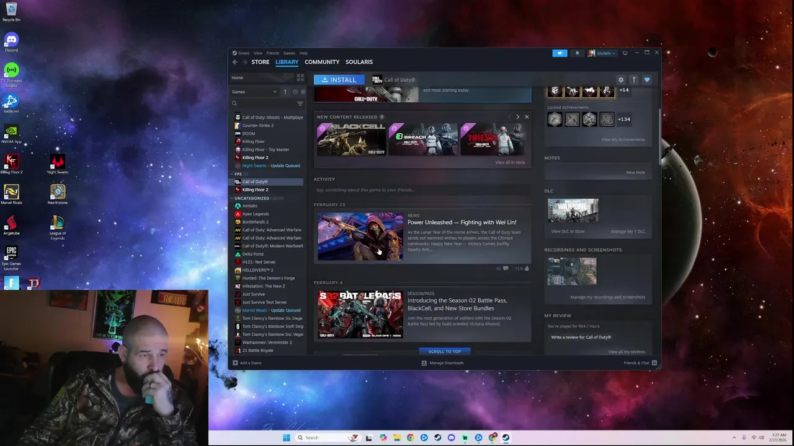The width and height of the screenshot is (794, 446).
Task: Click the comments icon on news post
Action: click(x=506, y=269)
